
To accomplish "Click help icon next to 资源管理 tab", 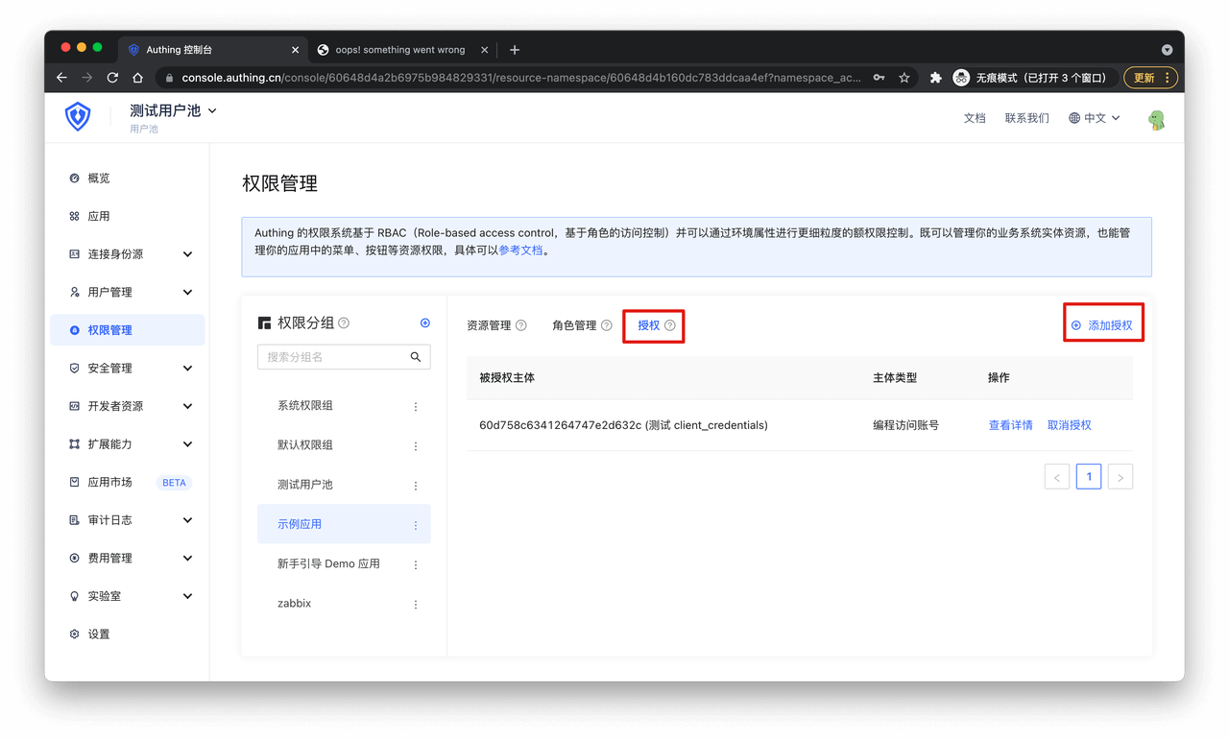I will [x=521, y=325].
